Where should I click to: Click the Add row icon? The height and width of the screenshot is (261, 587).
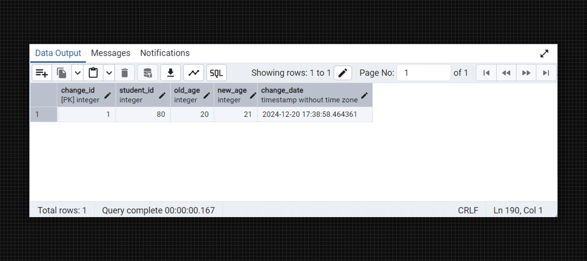click(42, 73)
